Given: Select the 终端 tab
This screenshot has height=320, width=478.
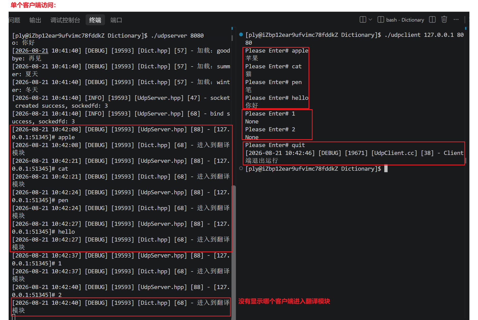Looking at the screenshot, I should click(95, 20).
